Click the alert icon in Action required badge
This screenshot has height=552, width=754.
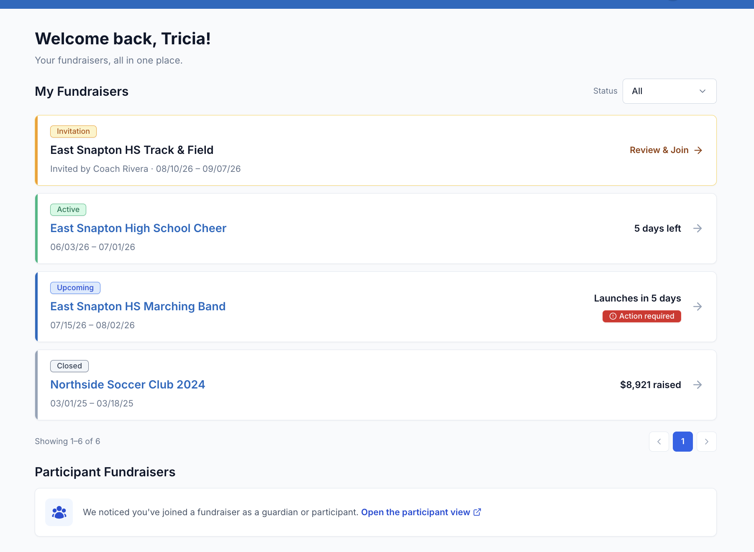(613, 316)
